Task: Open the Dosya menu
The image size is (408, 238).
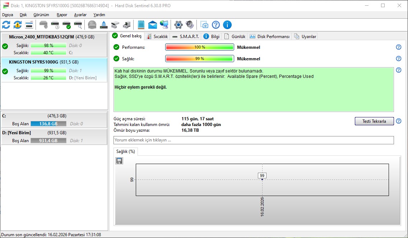Action: pos(8,15)
